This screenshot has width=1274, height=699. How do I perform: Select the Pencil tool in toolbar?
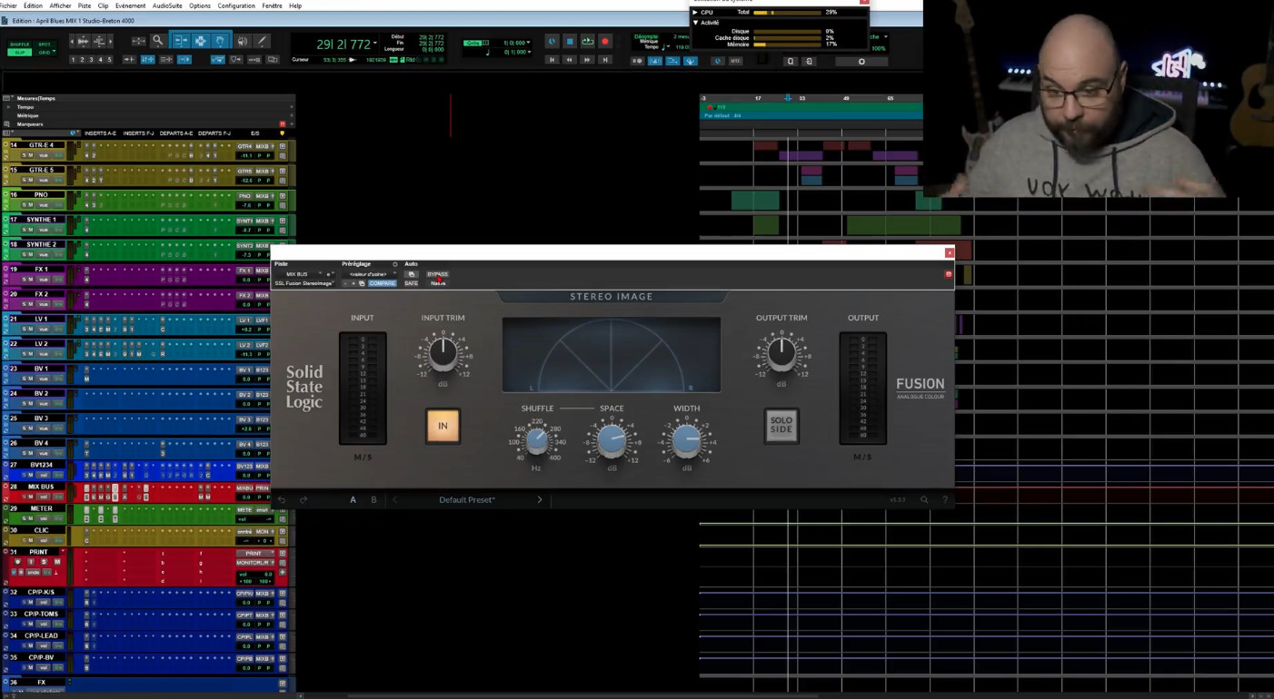262,41
